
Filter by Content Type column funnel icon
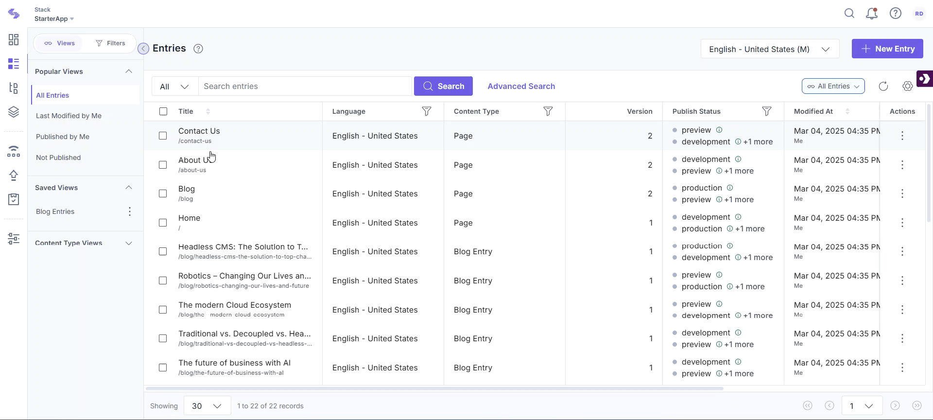pos(548,111)
